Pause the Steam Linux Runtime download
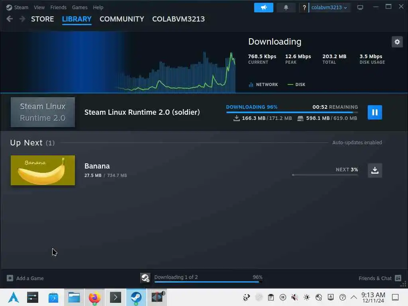Screen dimensions: 408x306 pyautogui.click(x=375, y=112)
